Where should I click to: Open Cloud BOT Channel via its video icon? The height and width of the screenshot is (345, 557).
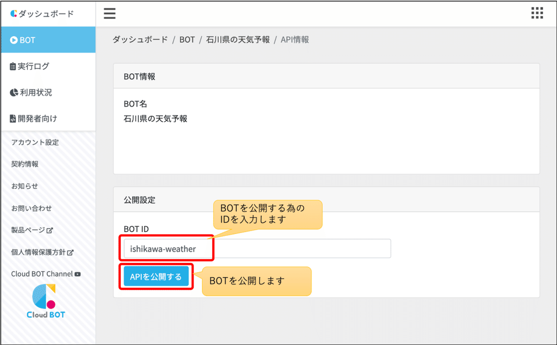pyautogui.click(x=77, y=274)
